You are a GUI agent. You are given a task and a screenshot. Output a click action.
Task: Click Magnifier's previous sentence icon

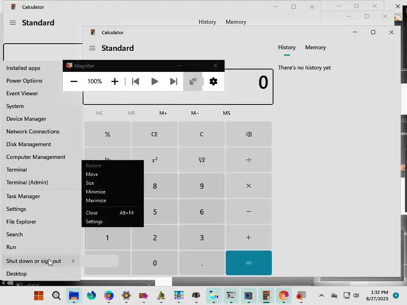pos(136,81)
